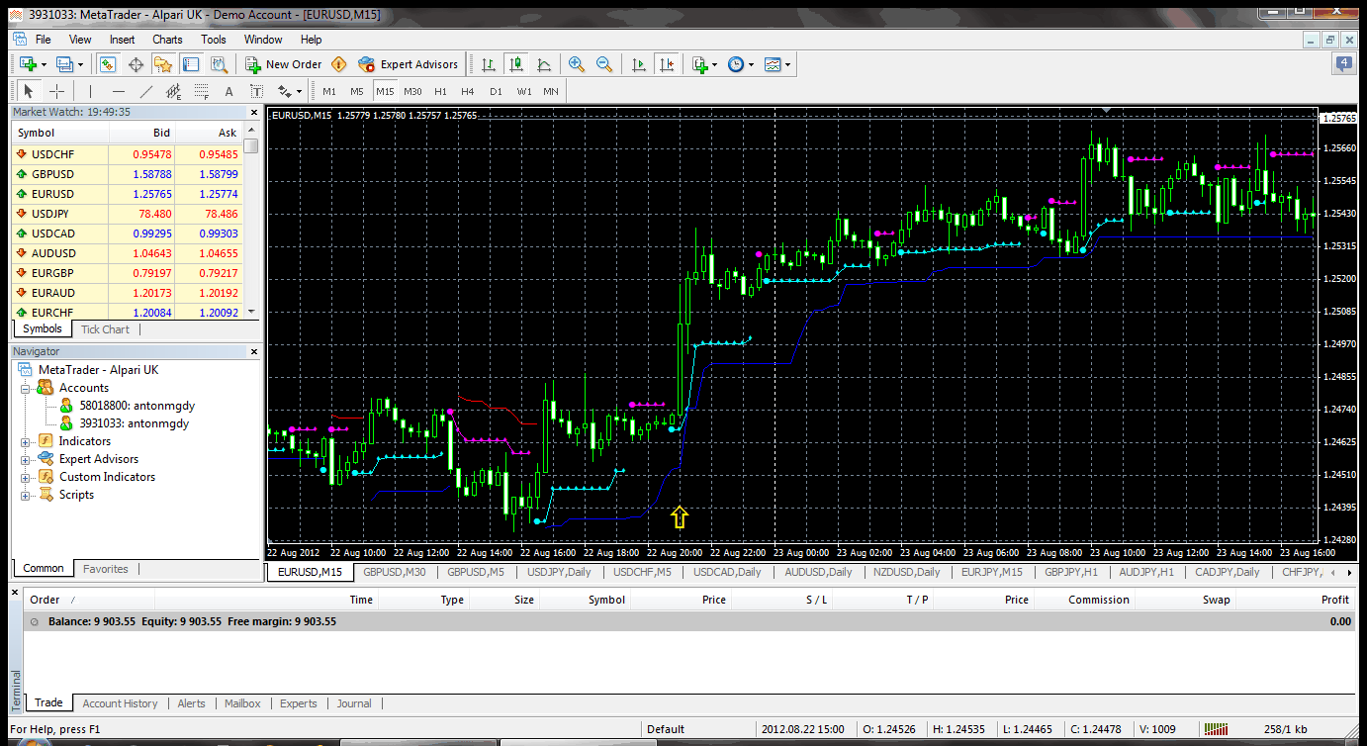Viewport: 1367px width, 746px height.
Task: Toggle the Terminal window icon
Action: pyautogui.click(x=191, y=64)
